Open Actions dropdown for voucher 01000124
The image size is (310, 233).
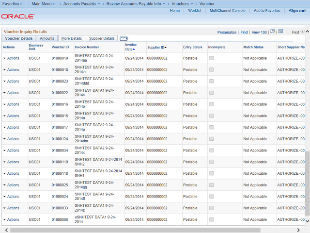[11, 139]
